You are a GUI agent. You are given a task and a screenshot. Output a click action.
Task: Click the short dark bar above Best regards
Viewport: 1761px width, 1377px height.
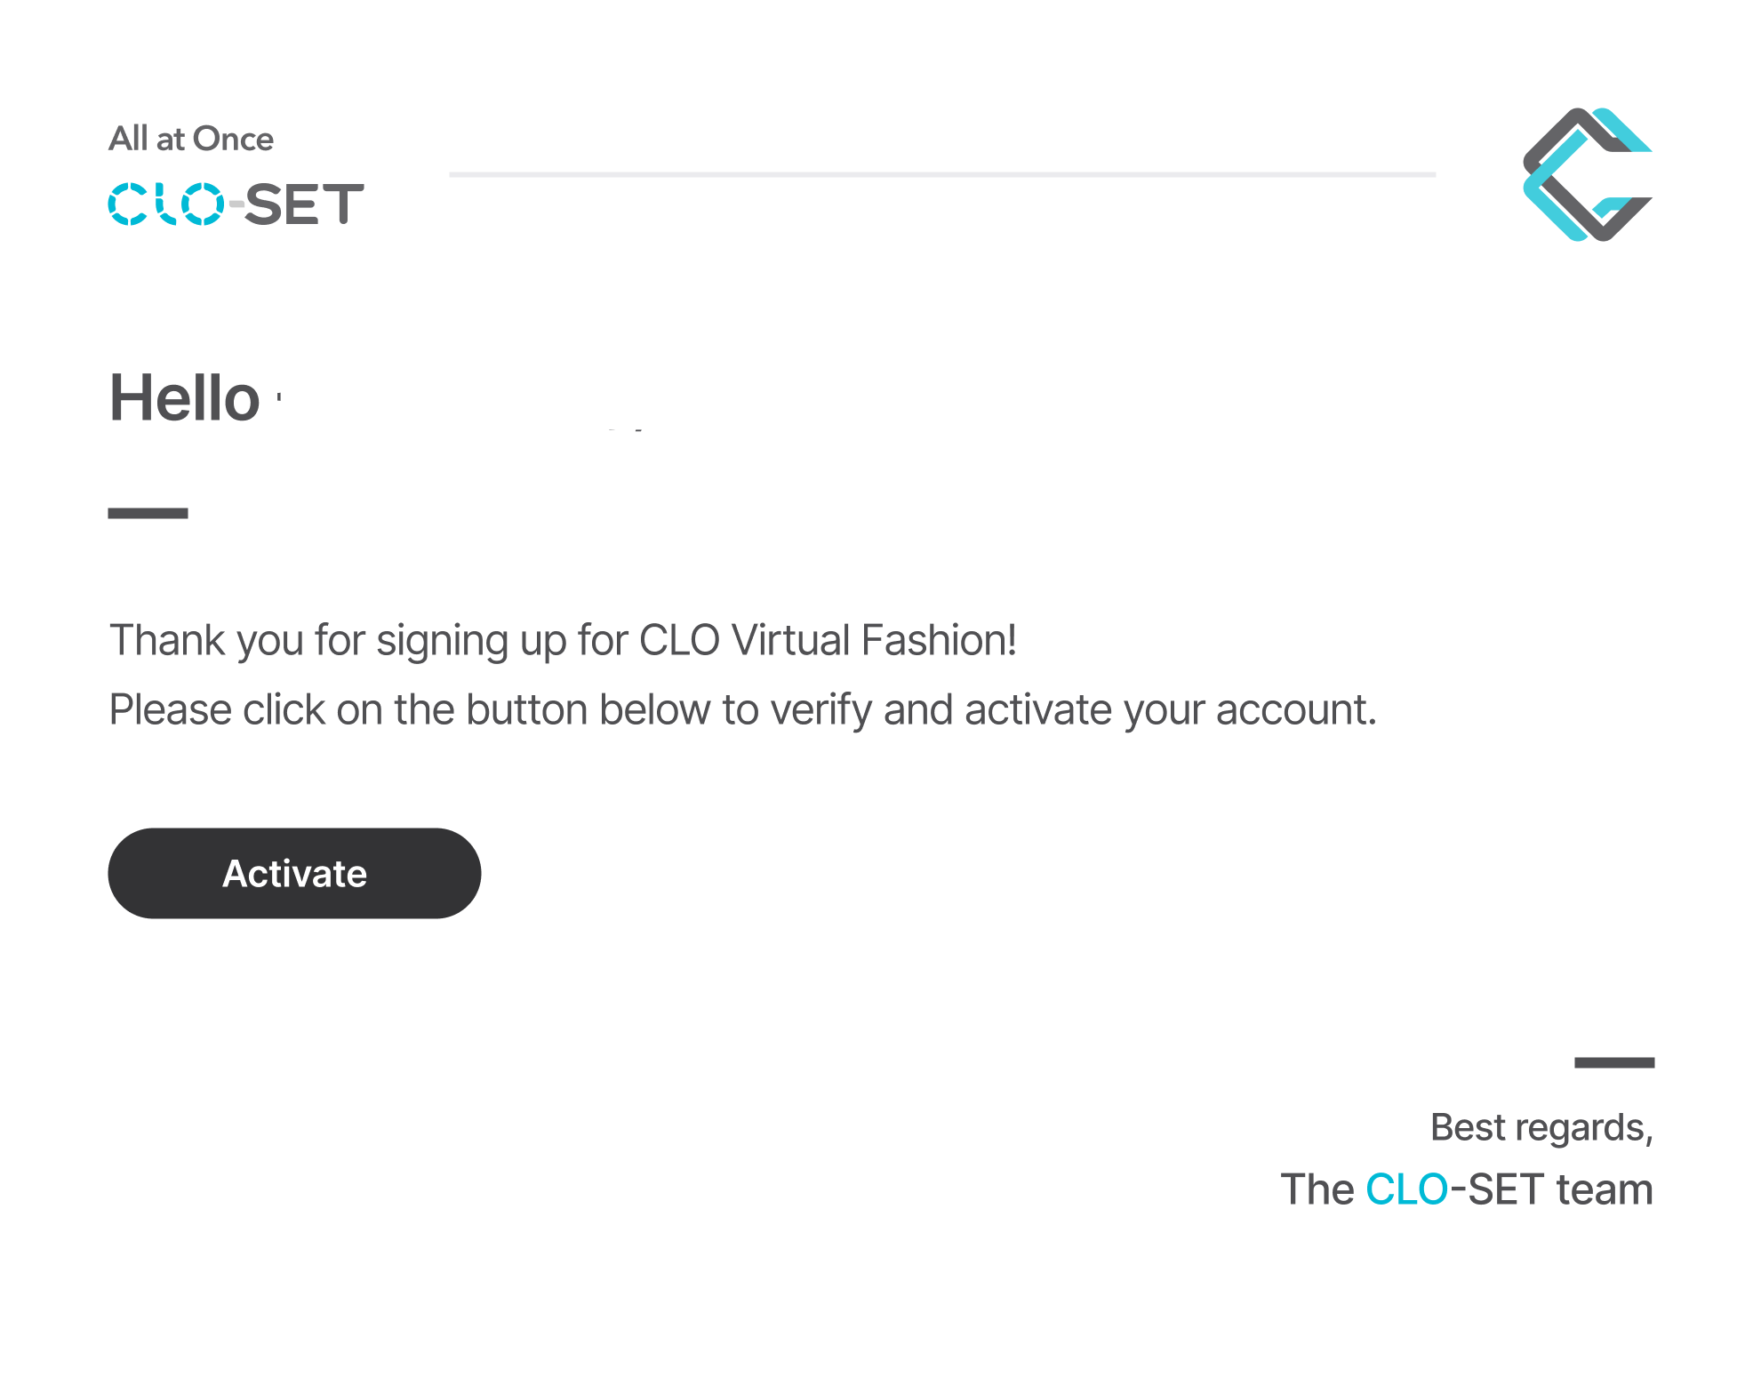click(x=1614, y=1062)
